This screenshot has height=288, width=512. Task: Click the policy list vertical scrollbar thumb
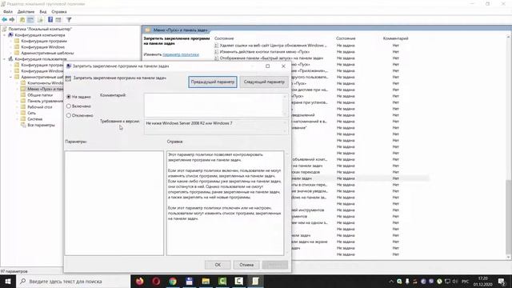tap(509, 217)
